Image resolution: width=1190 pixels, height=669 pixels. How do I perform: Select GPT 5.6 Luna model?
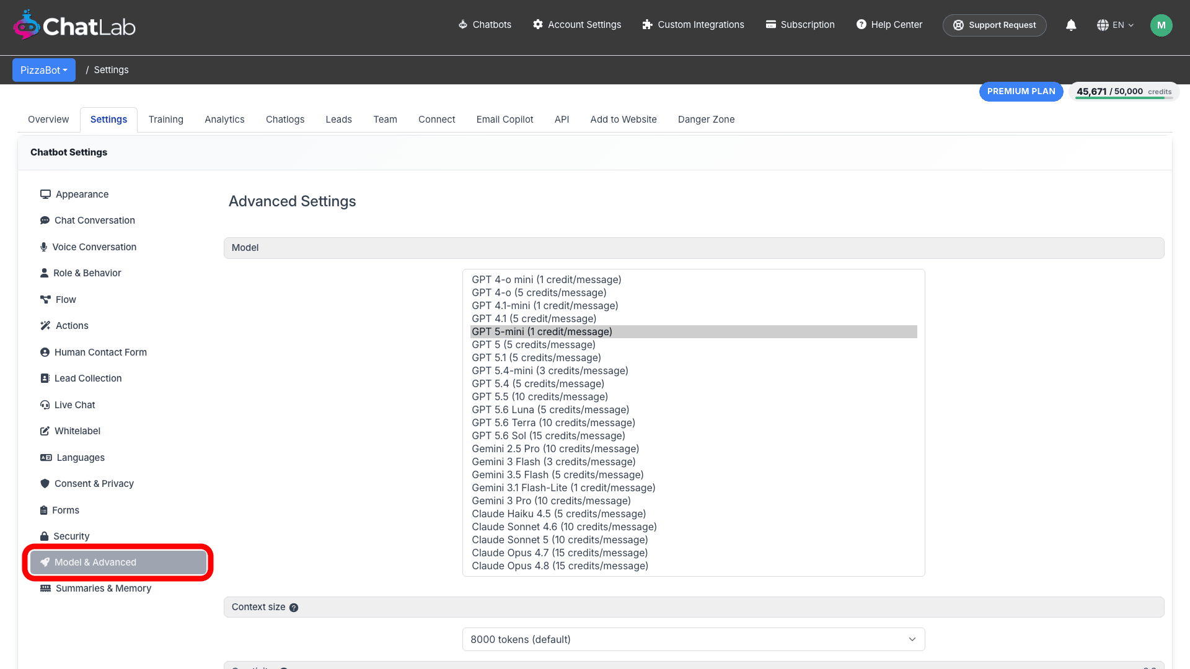pyautogui.click(x=694, y=410)
